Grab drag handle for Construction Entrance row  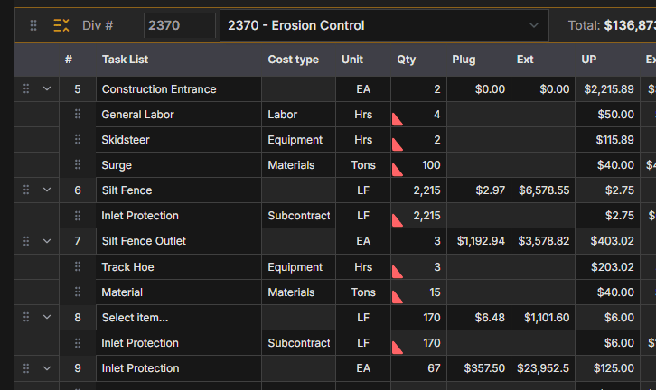(x=26, y=89)
